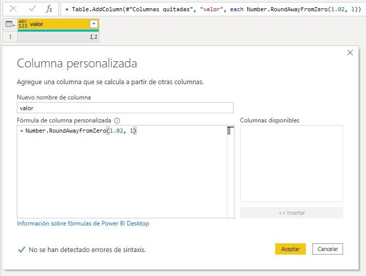Click inside the formula bar text

coord(204,9)
